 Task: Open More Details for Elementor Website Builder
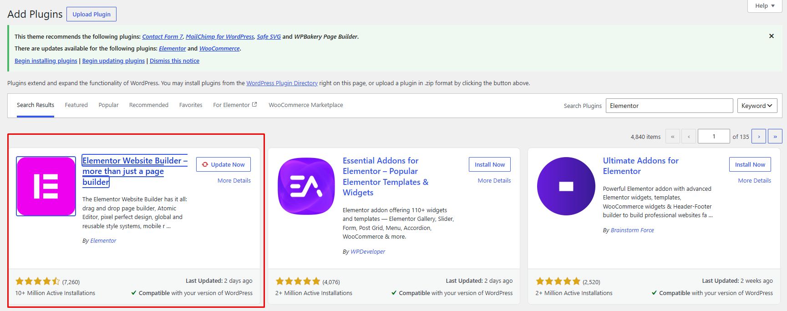234,181
